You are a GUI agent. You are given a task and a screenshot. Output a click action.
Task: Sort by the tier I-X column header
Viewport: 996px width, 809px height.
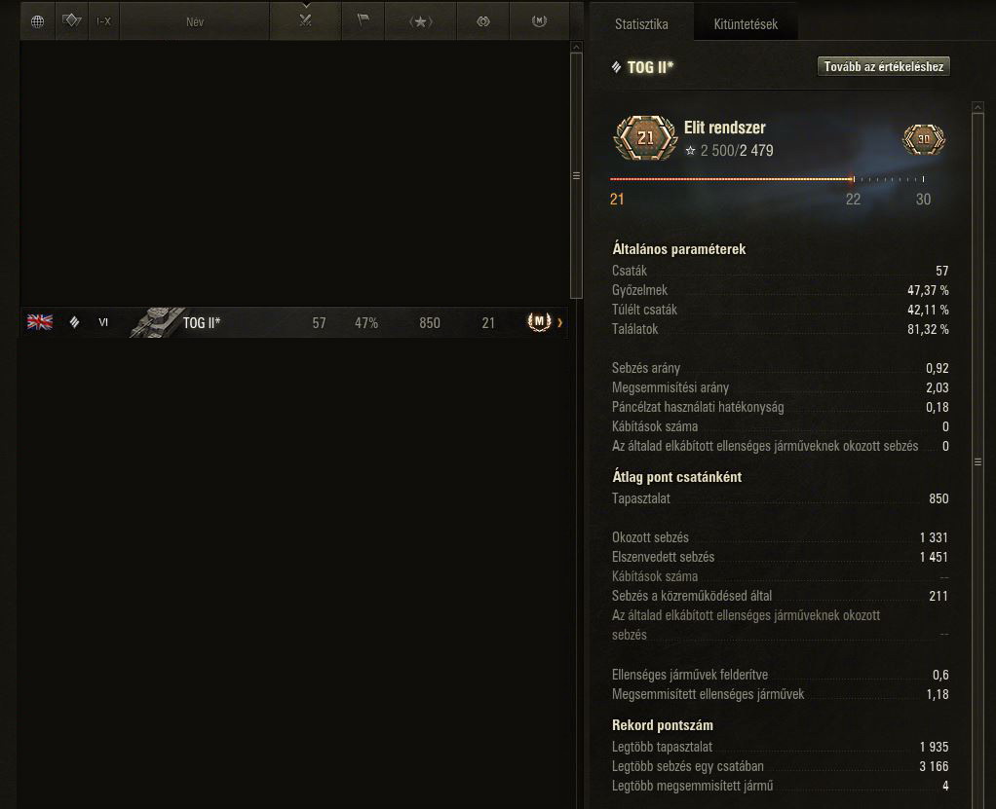[103, 21]
